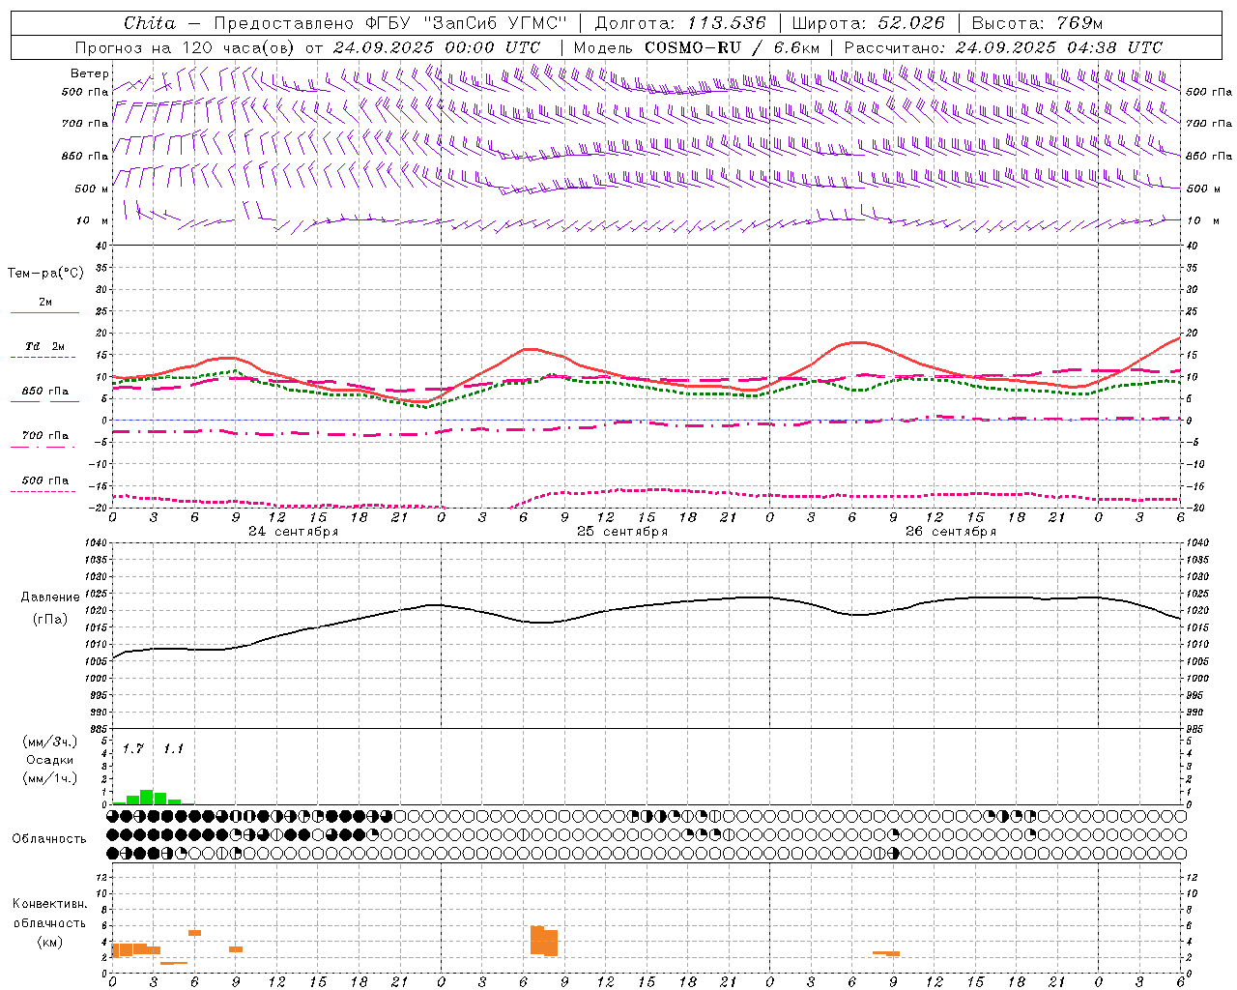Viewport: 1237px width, 990px height.
Task: Click the "(гПа)" unit under Давление
Action: pos(49,619)
